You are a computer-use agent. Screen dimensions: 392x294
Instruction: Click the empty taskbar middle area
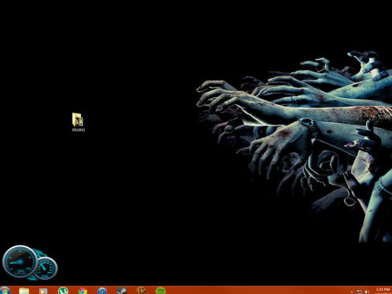(261, 290)
